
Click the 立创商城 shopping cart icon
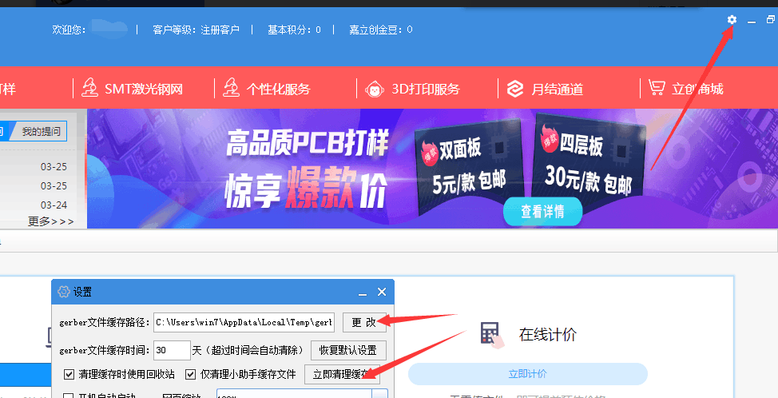coord(657,88)
